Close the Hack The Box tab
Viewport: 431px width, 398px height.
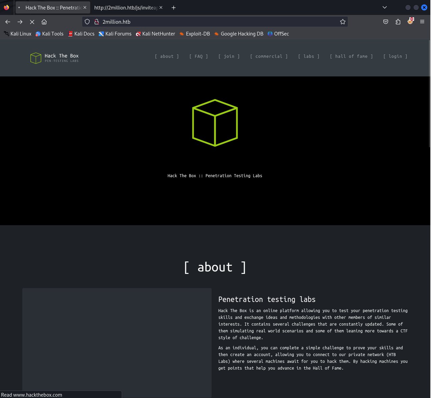pos(85,7)
